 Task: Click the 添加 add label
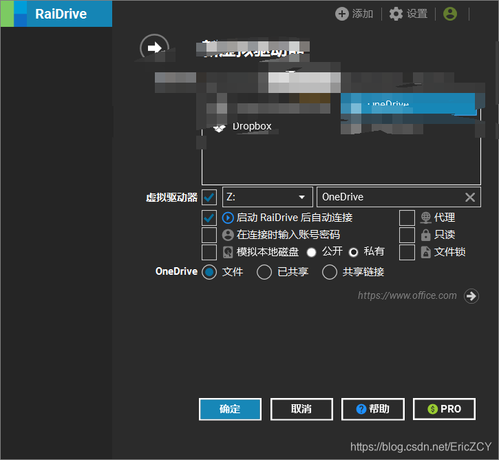(x=363, y=14)
